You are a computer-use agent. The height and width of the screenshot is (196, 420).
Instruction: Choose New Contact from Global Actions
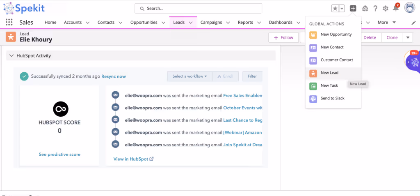pyautogui.click(x=333, y=47)
